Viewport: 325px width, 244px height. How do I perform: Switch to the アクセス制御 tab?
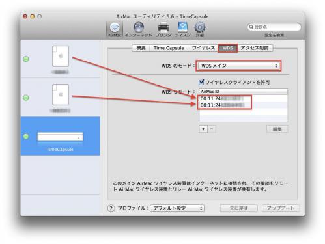click(254, 48)
